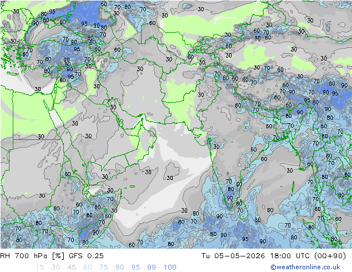Click the legend value 99

click(152, 268)
